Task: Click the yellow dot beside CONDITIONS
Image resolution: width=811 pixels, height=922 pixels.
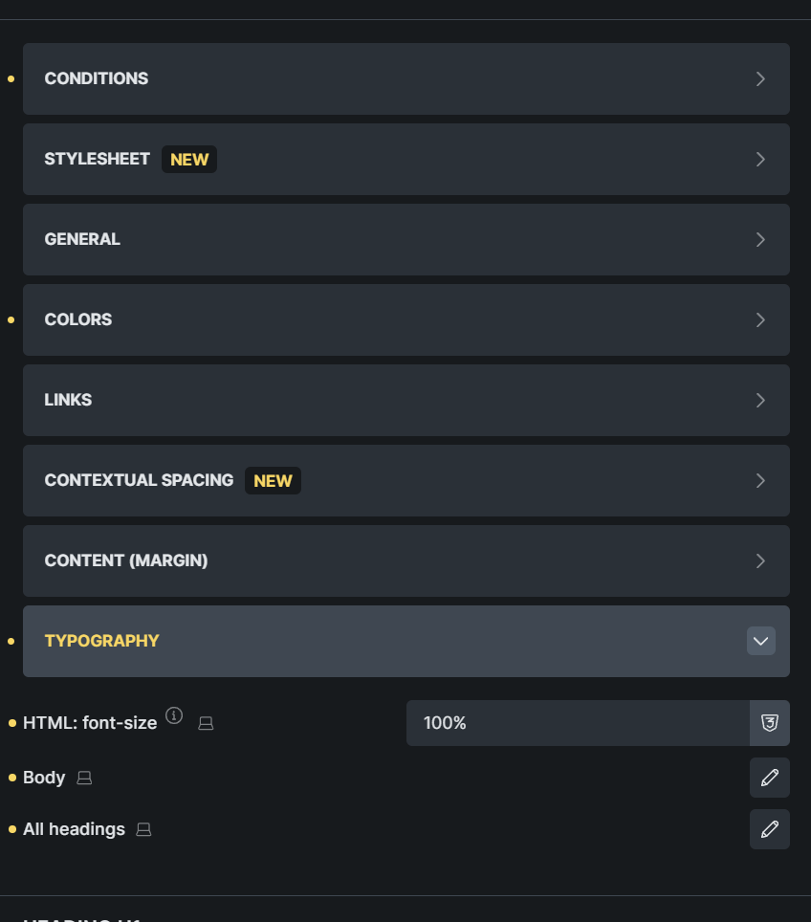Action: click(x=10, y=78)
